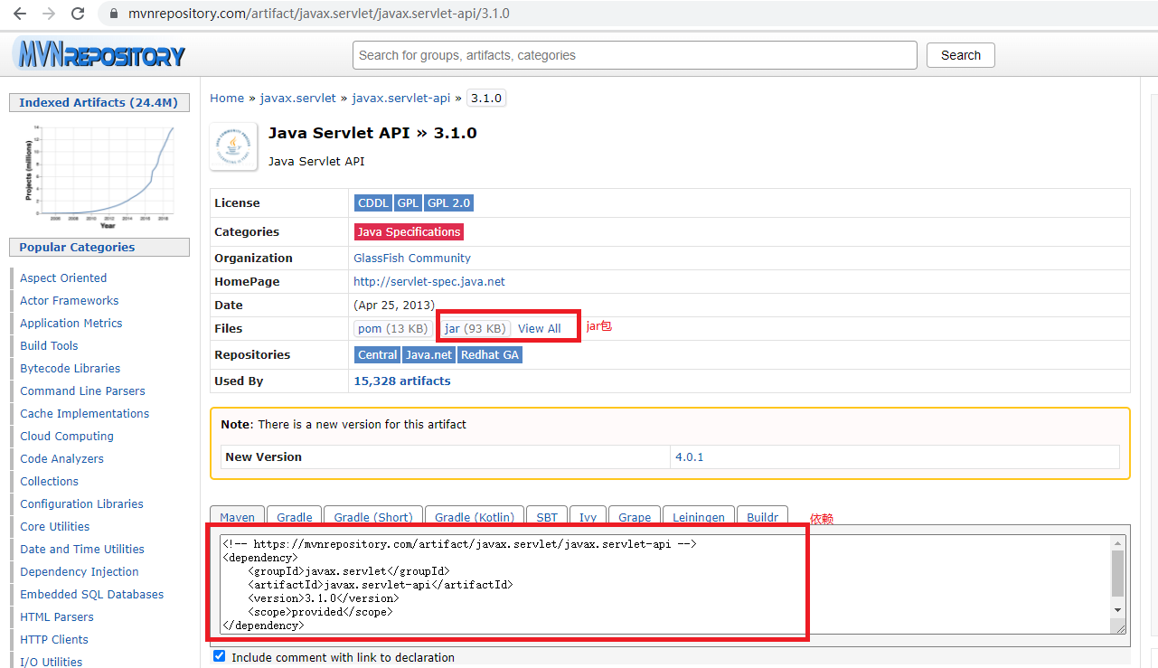
Task: Open GlassFish Community organization link
Action: [x=412, y=258]
